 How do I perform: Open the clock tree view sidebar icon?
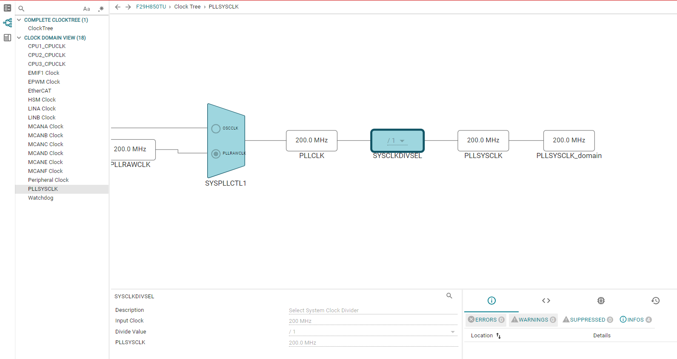click(x=7, y=23)
